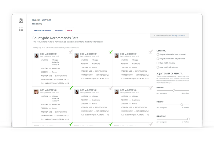Open the recruiter photo showing a woman
Screen dimensions: 214x143
click(x=36, y=92)
